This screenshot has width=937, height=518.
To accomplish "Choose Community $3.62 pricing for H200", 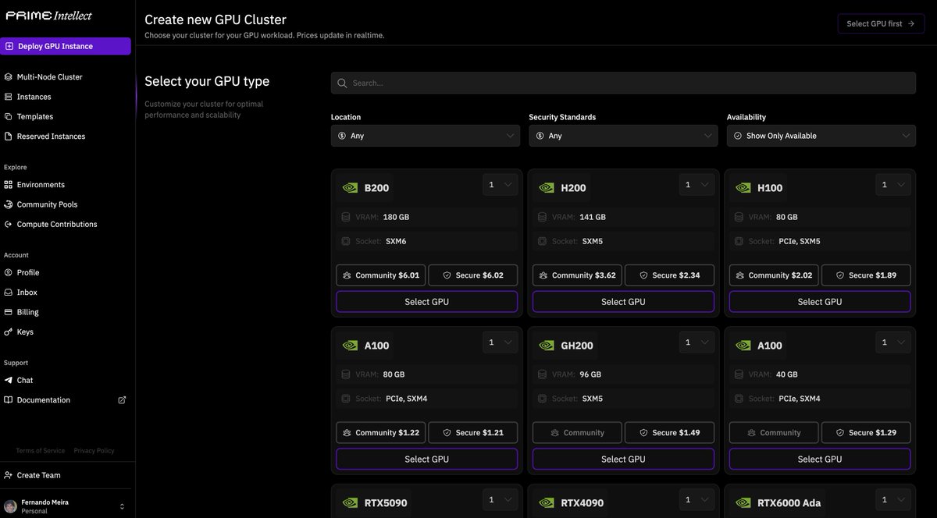I will pyautogui.click(x=577, y=275).
